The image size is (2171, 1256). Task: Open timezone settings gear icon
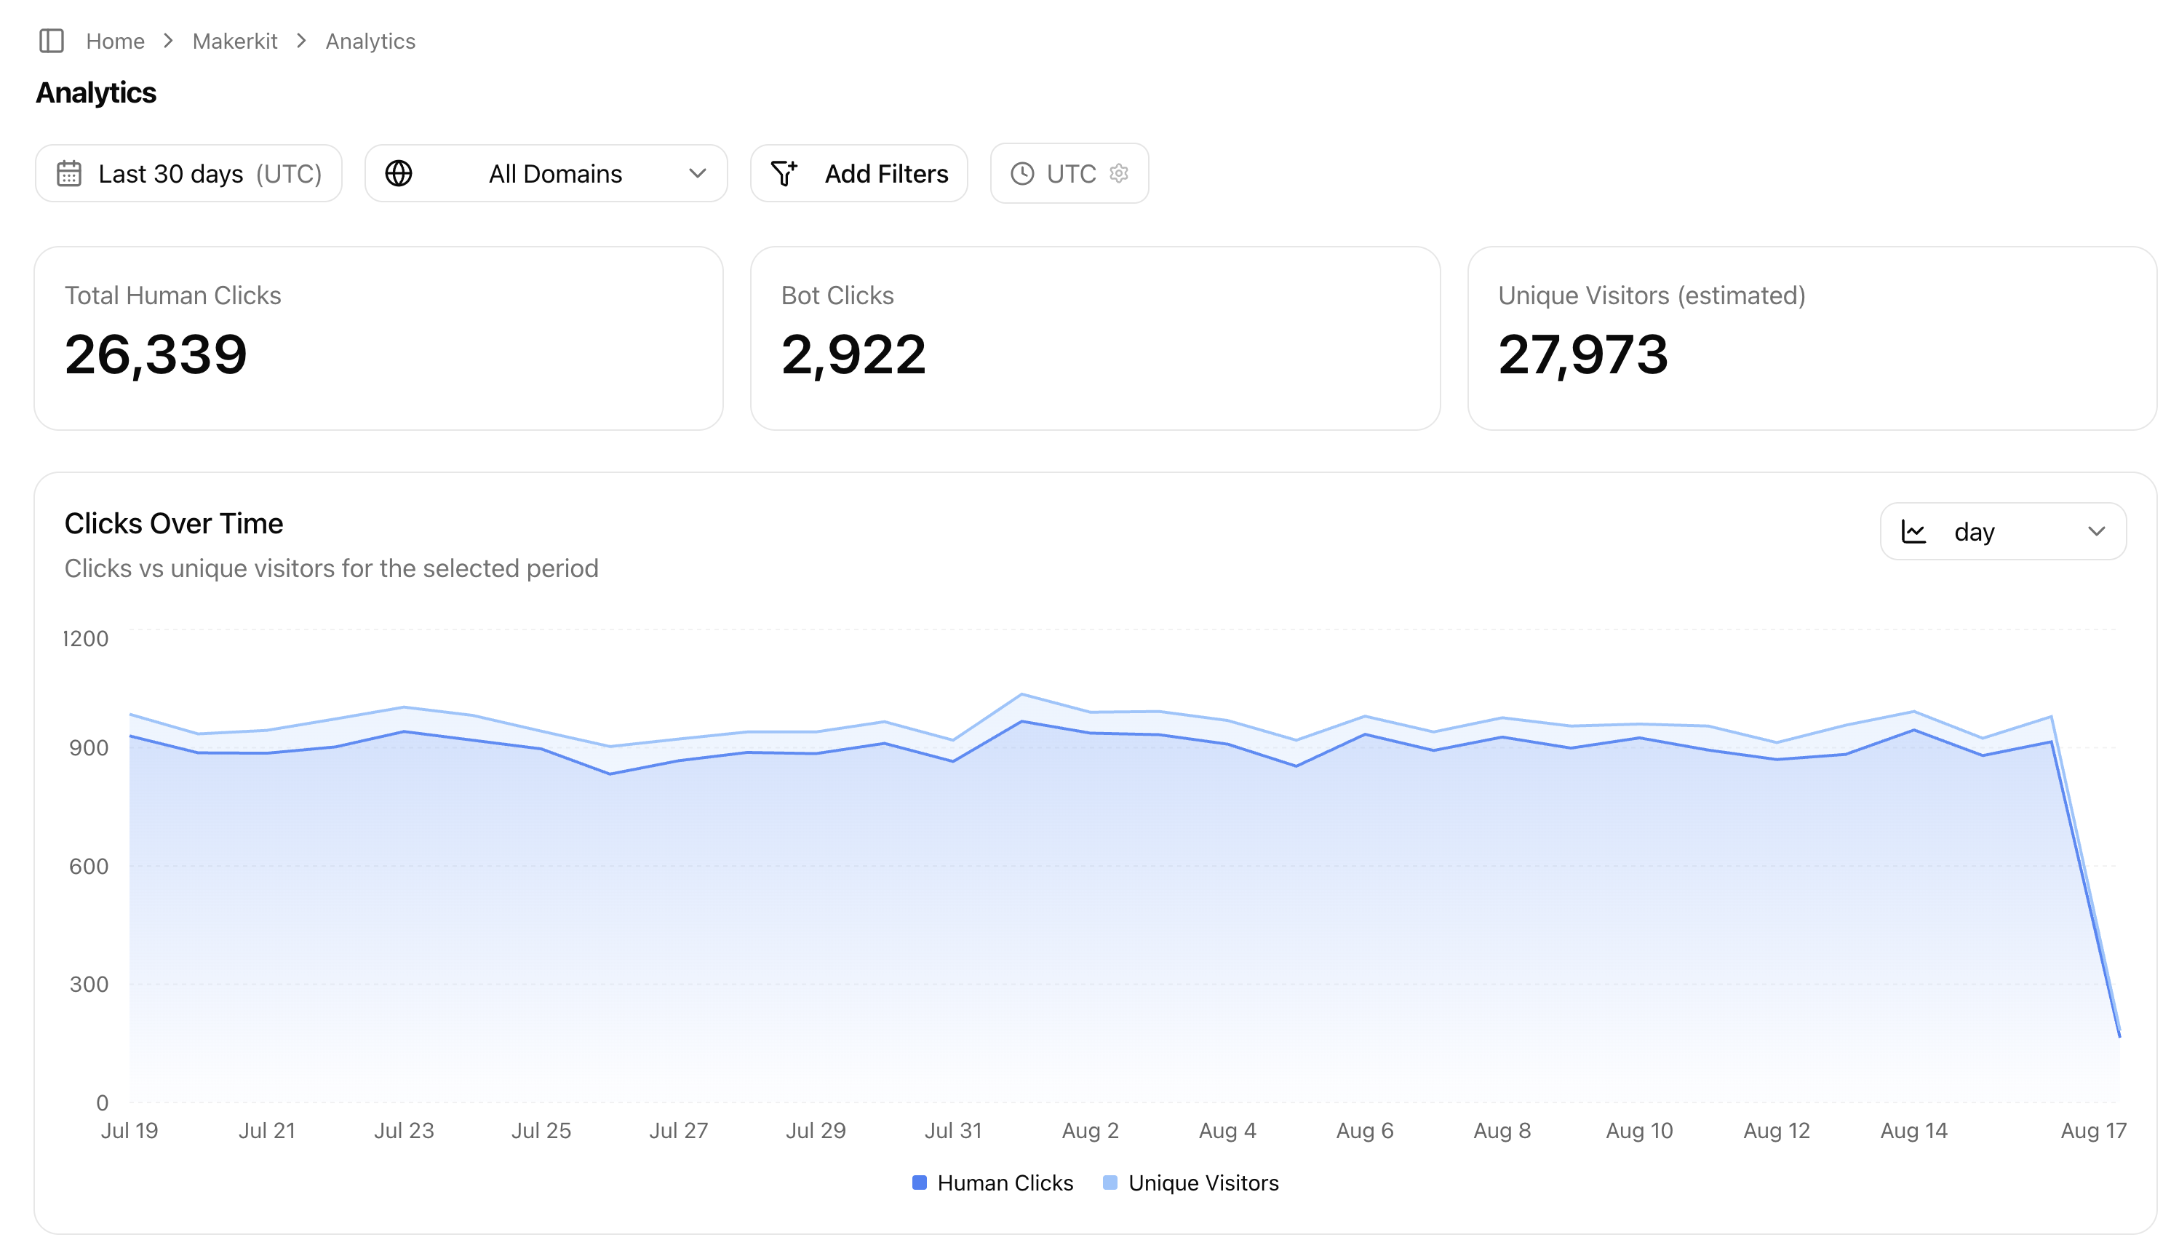click(x=1119, y=173)
